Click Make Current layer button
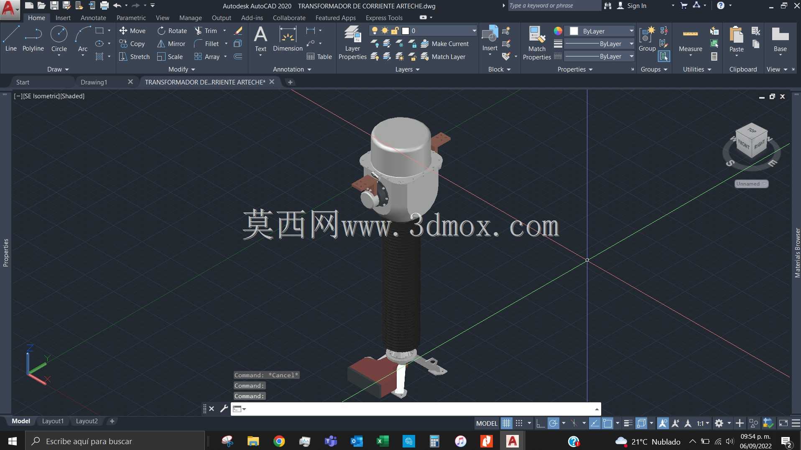The image size is (801, 450). coord(445,43)
